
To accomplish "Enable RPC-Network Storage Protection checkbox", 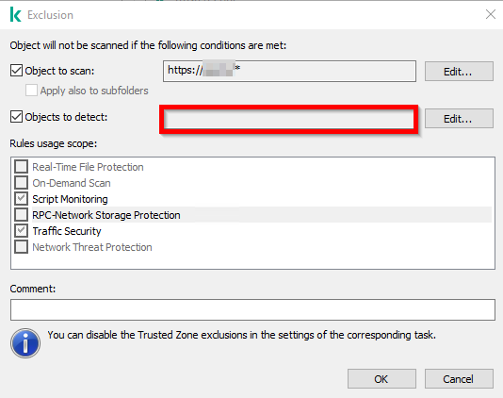I will coord(21,215).
